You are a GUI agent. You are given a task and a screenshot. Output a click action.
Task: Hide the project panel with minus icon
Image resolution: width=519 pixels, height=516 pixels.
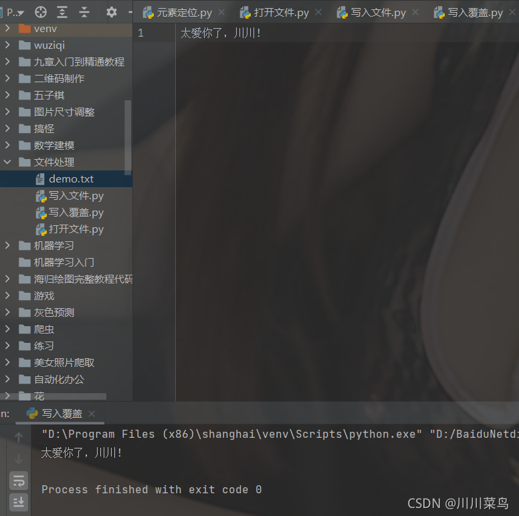pos(130,12)
